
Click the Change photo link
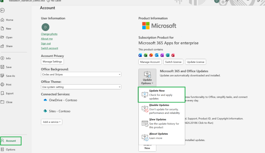[x=49, y=34]
